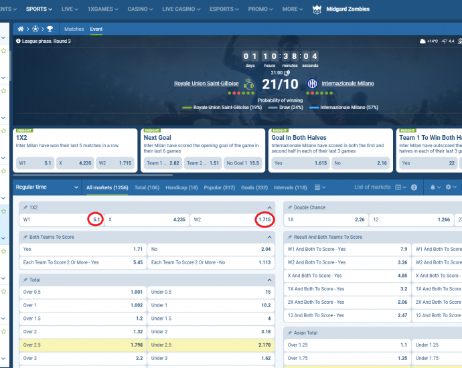This screenshot has height=368, width=462.
Task: Click the football icon in the breadcrumb
Action: tap(35, 29)
